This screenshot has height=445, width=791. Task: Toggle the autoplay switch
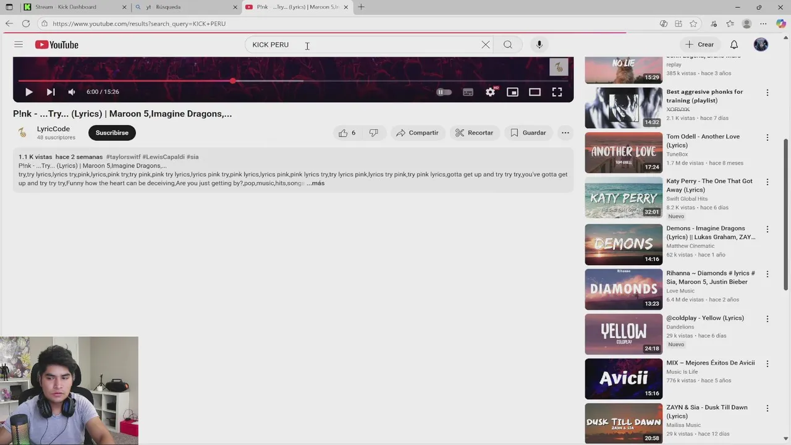click(444, 92)
